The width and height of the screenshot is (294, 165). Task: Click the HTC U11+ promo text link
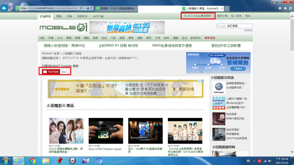(90, 58)
